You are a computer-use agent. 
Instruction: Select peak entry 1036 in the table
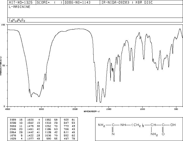pos(51,136)
